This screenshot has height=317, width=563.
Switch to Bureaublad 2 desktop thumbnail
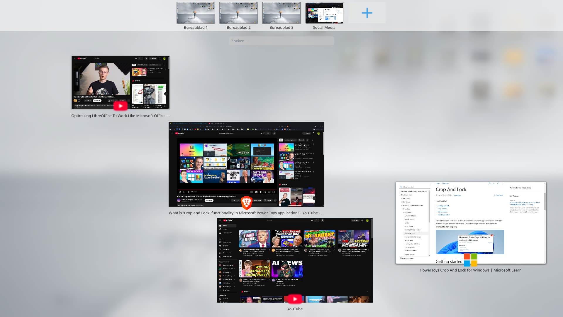point(238,13)
